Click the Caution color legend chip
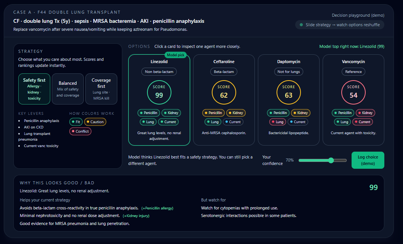The width and height of the screenshot is (403, 244). point(95,122)
